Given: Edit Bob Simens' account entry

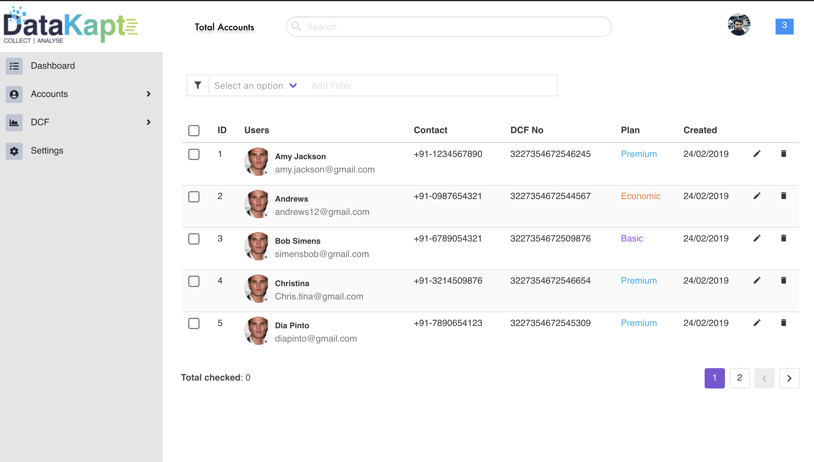Looking at the screenshot, I should click(757, 238).
